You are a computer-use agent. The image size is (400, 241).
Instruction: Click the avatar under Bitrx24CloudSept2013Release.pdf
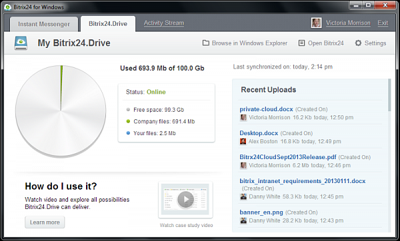point(243,165)
